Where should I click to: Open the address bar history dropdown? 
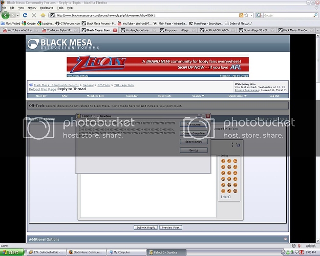click(251, 15)
